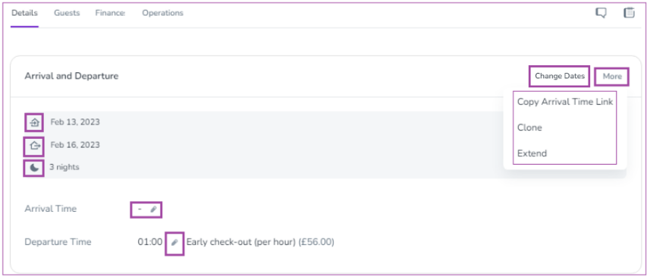
Task: Click the Feb 13, 2023 arrival date
Action: (x=75, y=122)
